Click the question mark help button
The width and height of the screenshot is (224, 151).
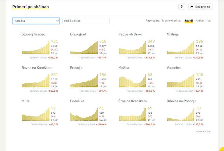point(182,7)
